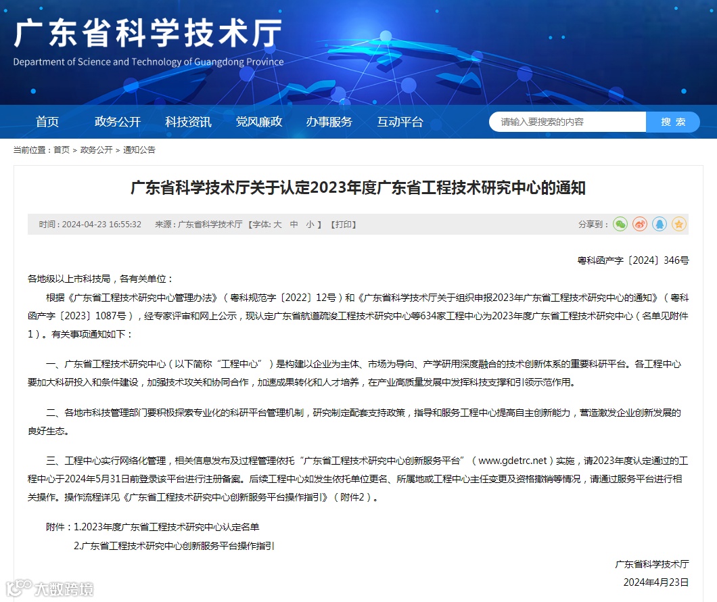Select the URL www.gdetrc.net in paragraph three
Screen dimensions: 717x602
(x=513, y=461)
